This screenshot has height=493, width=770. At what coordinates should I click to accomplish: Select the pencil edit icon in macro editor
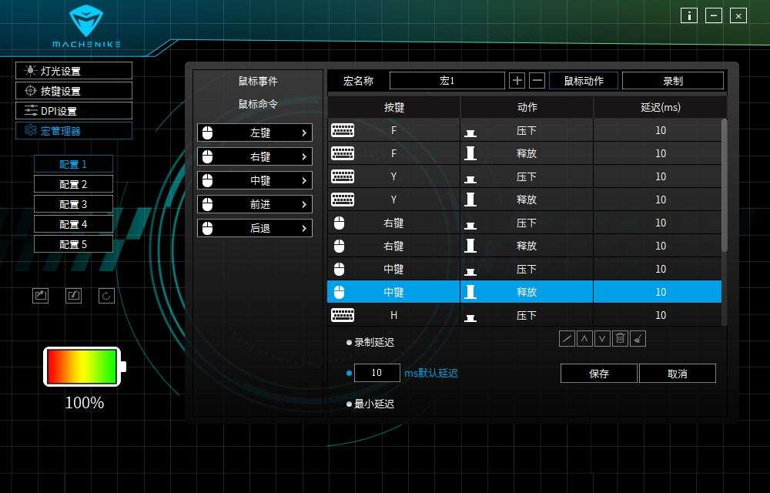click(x=567, y=338)
